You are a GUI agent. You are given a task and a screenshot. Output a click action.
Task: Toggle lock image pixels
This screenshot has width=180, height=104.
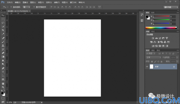click(155, 62)
